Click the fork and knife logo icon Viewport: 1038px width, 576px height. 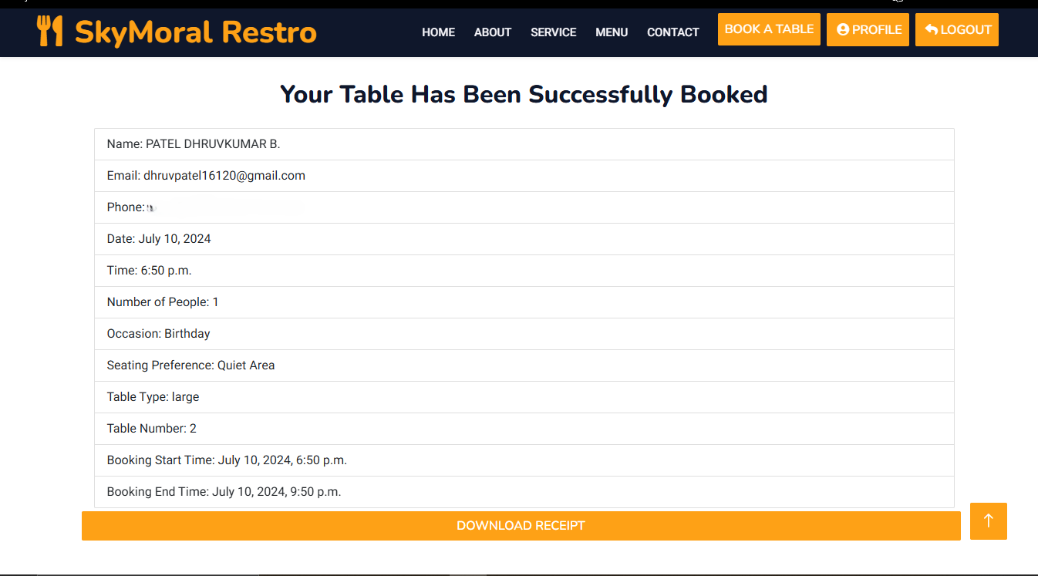click(49, 32)
